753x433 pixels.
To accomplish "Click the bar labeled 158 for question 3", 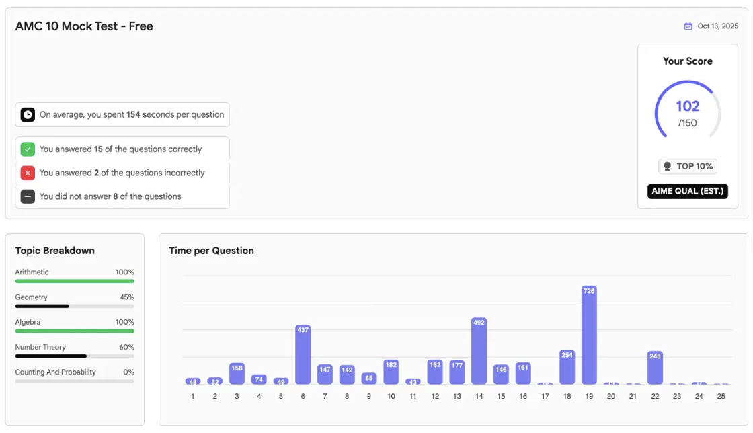I will point(237,373).
